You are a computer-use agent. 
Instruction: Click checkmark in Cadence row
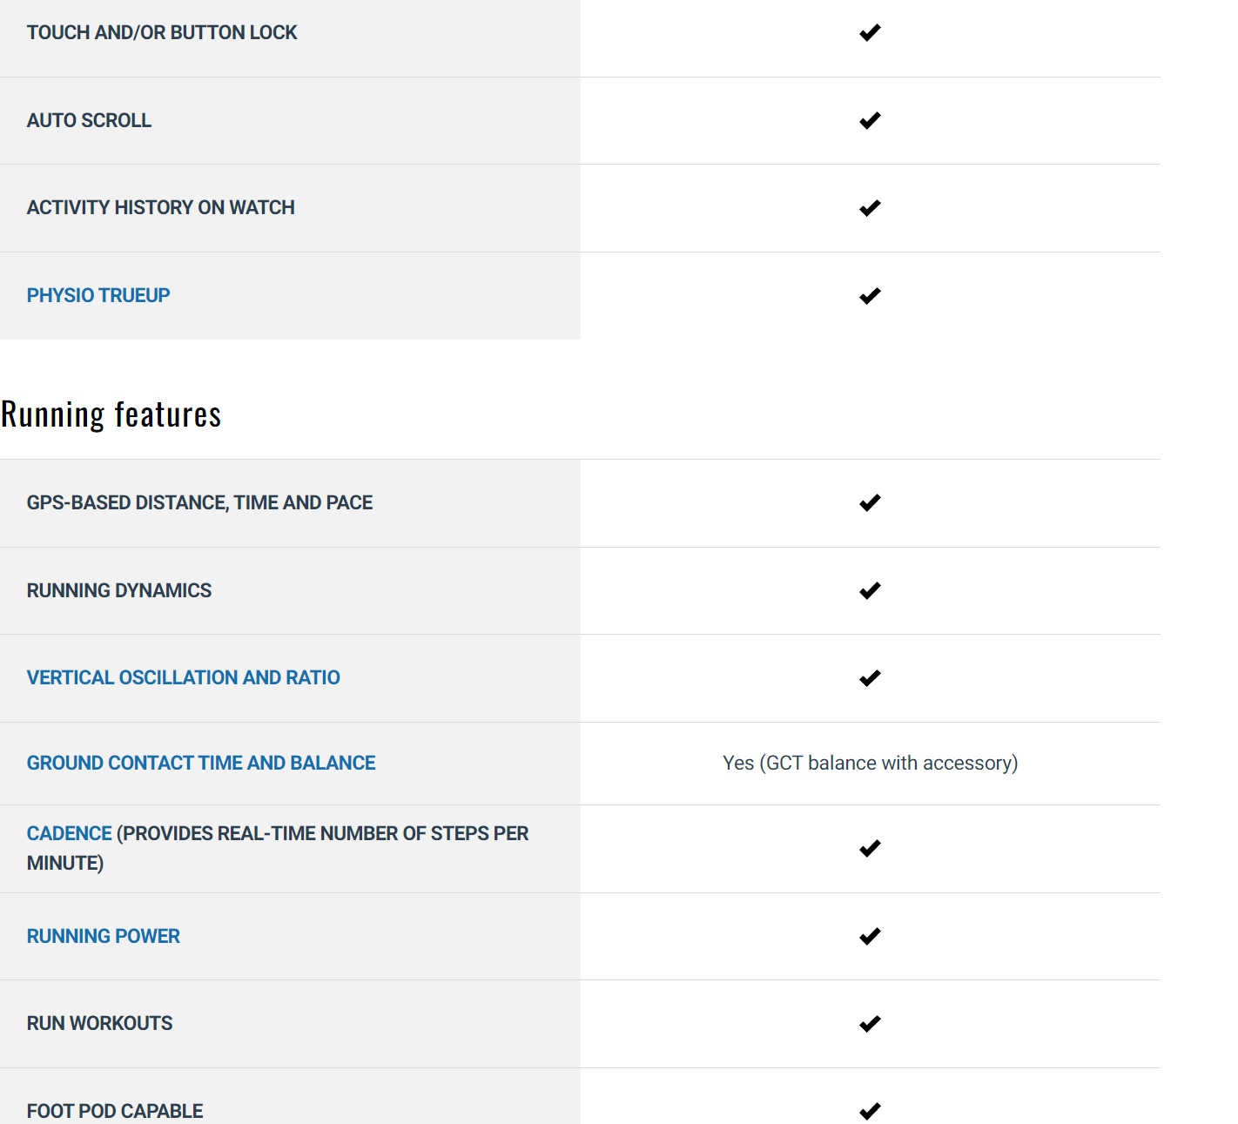tap(870, 849)
